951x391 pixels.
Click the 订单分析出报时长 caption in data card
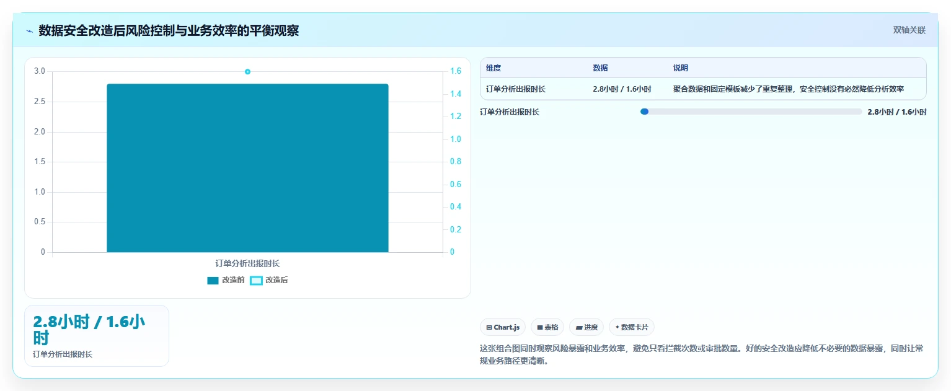[x=63, y=354]
